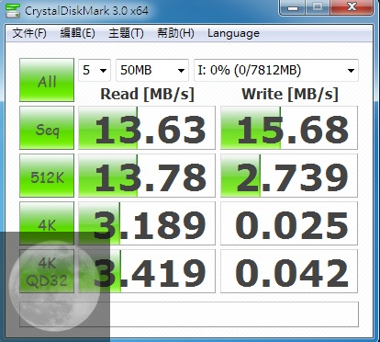The image size is (380, 342).
Task: Click the comment text box at bottom
Action: coord(189,314)
